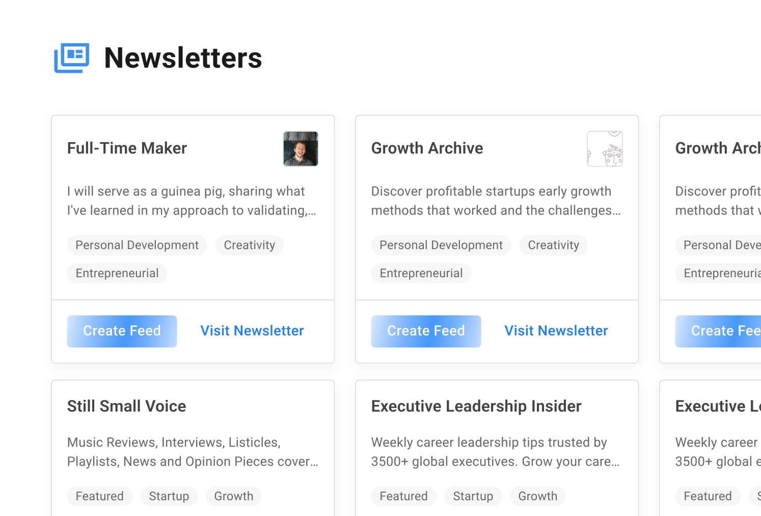Open Visit Newsletter link for Growth Archive
This screenshot has width=761, height=516.
[556, 331]
